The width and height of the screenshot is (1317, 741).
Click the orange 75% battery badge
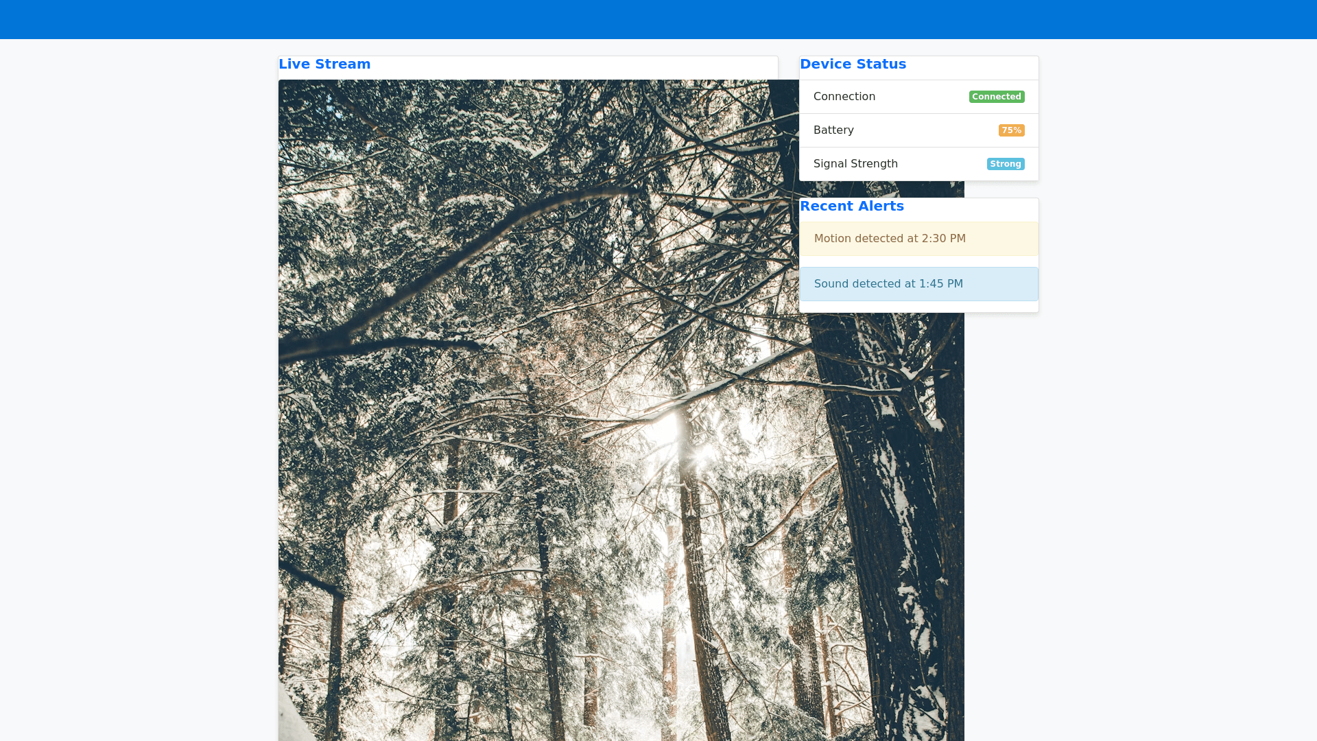click(1011, 130)
